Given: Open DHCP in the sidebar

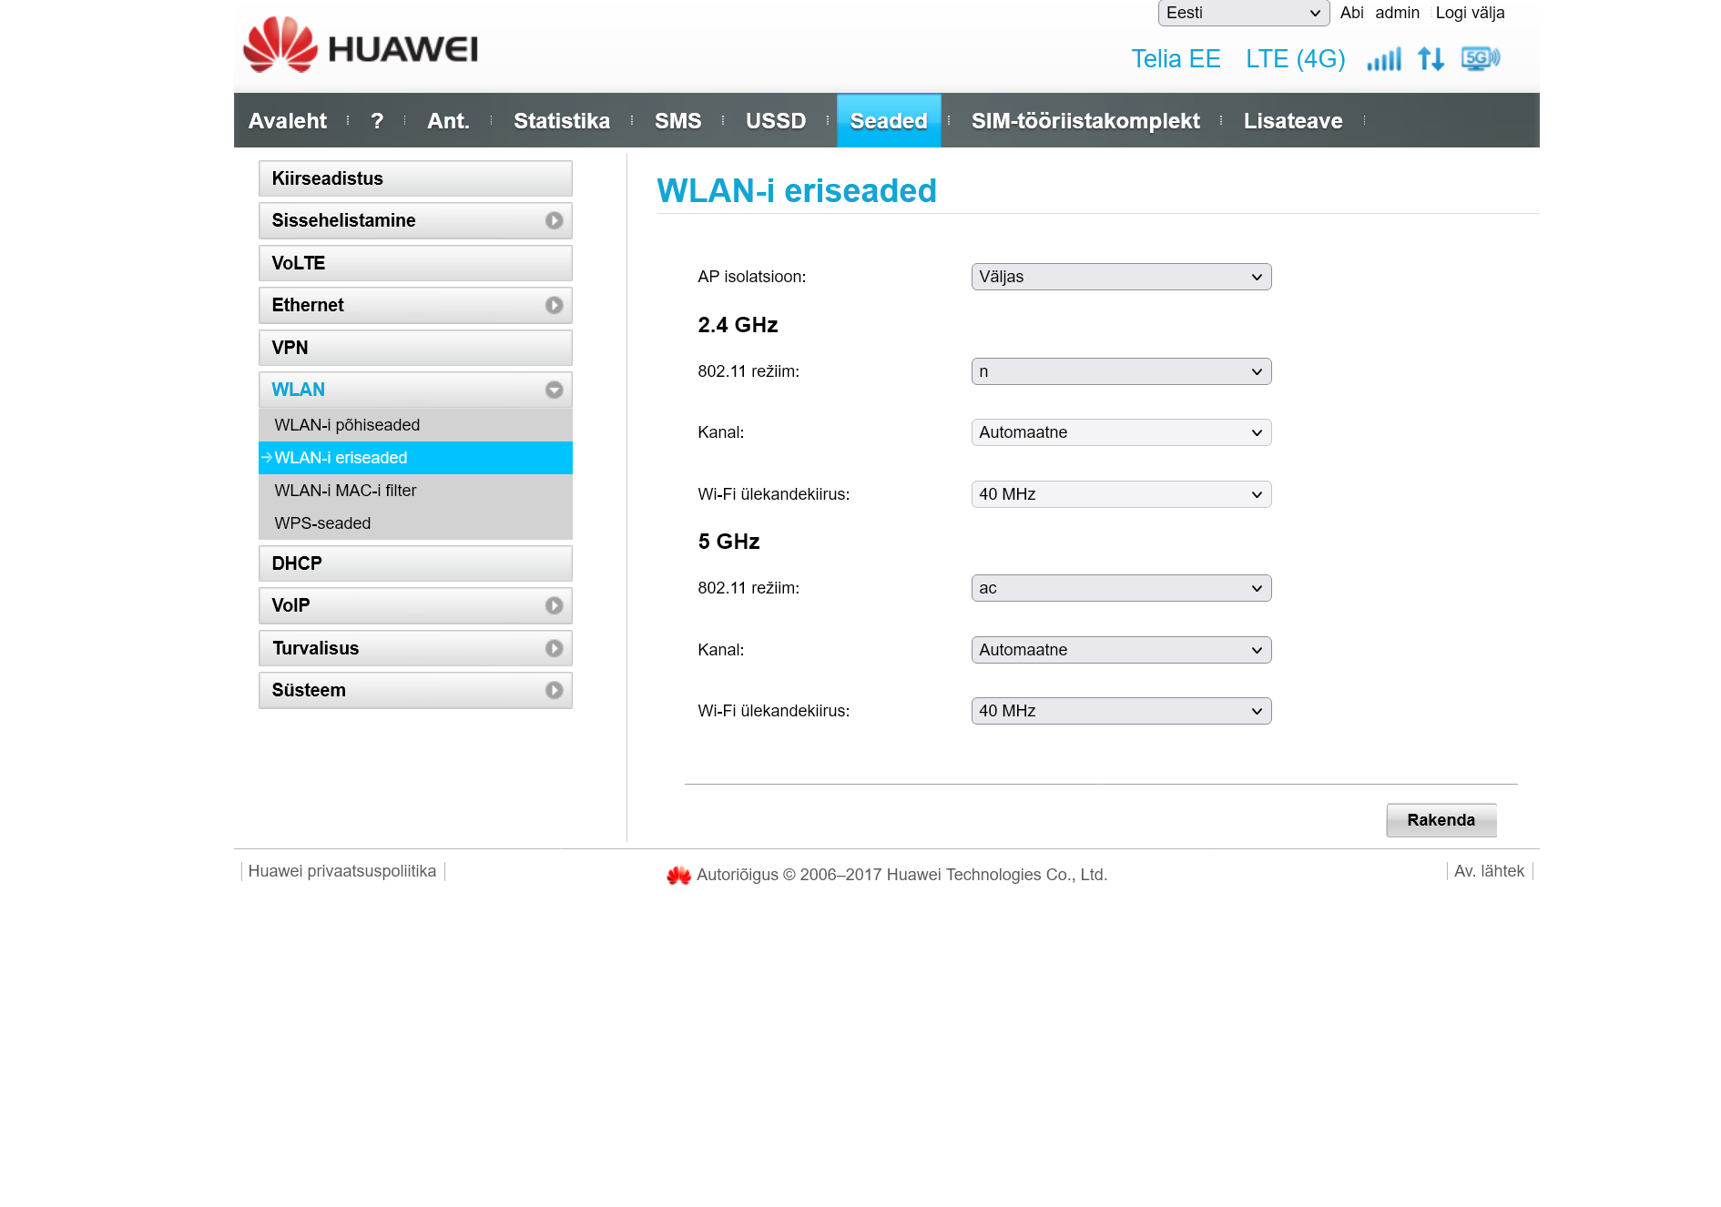Looking at the screenshot, I should tap(415, 563).
